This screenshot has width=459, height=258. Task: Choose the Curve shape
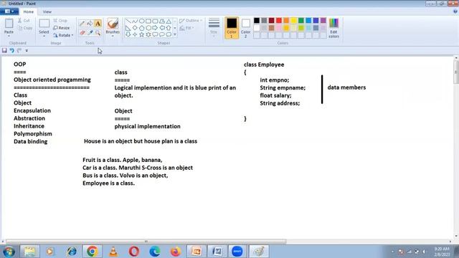(135, 21)
